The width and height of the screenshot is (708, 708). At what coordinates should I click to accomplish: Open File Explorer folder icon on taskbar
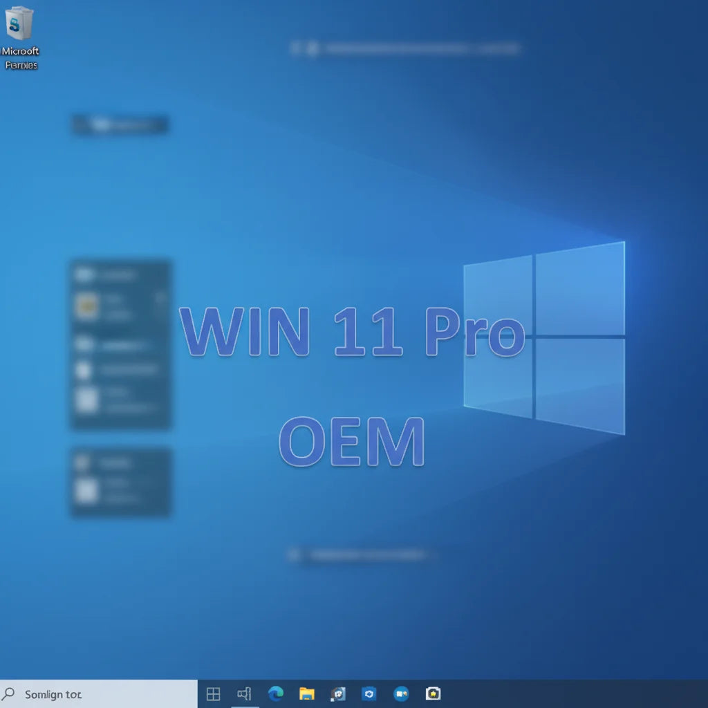pyautogui.click(x=306, y=693)
